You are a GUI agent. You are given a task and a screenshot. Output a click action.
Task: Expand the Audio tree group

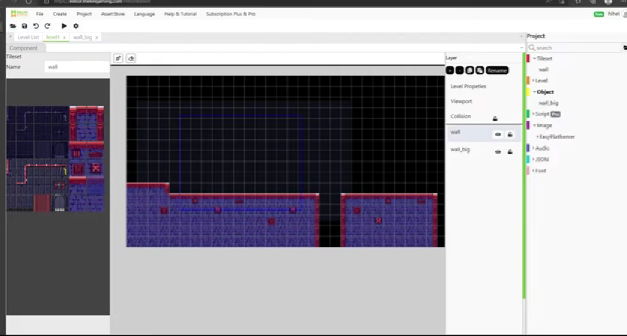click(x=534, y=148)
